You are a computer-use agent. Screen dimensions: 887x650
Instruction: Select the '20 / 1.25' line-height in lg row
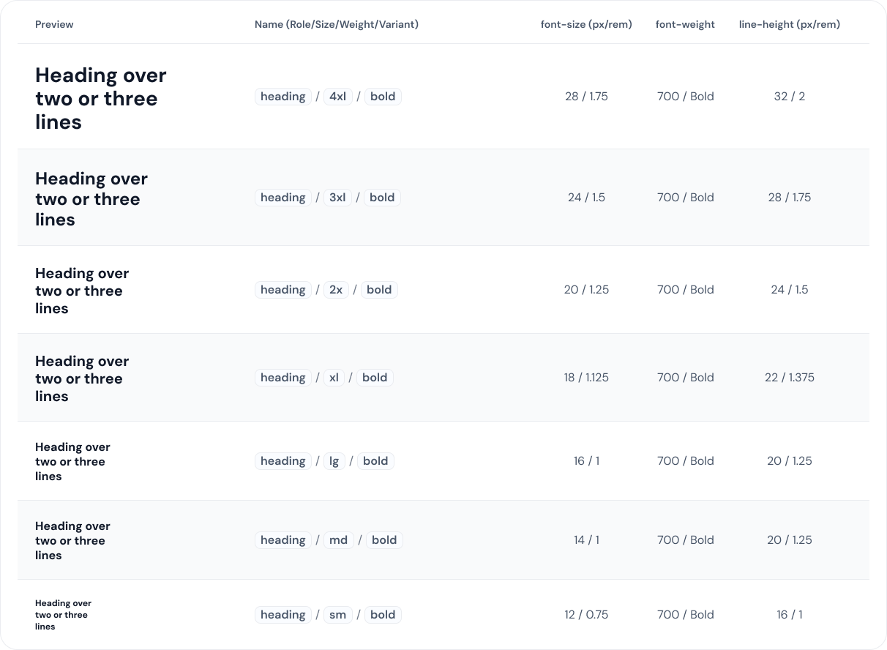(790, 460)
